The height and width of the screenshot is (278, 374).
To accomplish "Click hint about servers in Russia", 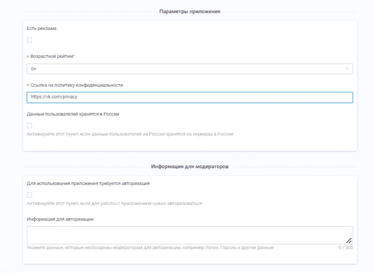I will 130,134.
